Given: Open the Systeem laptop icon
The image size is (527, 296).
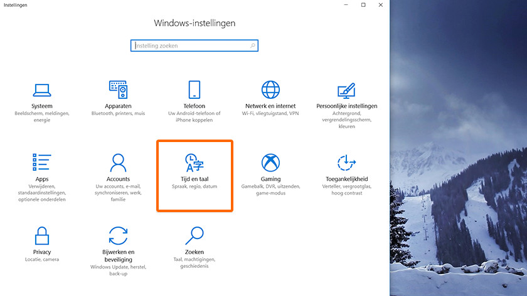Looking at the screenshot, I should [x=42, y=89].
